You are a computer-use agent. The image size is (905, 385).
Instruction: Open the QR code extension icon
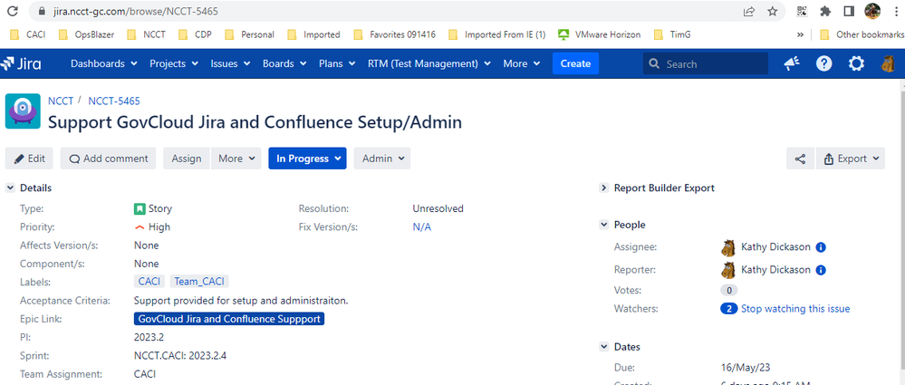[802, 11]
